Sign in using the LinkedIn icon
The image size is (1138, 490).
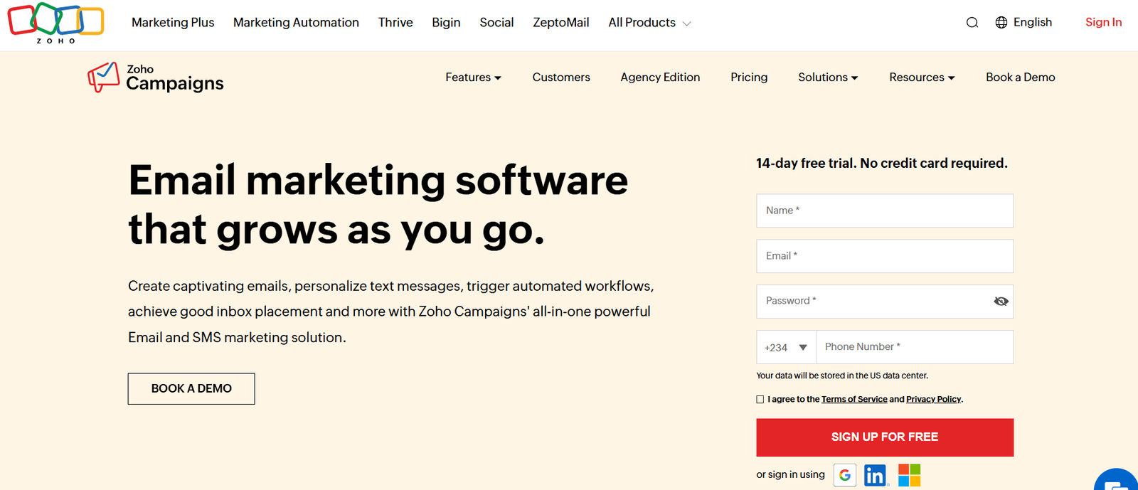coord(875,474)
